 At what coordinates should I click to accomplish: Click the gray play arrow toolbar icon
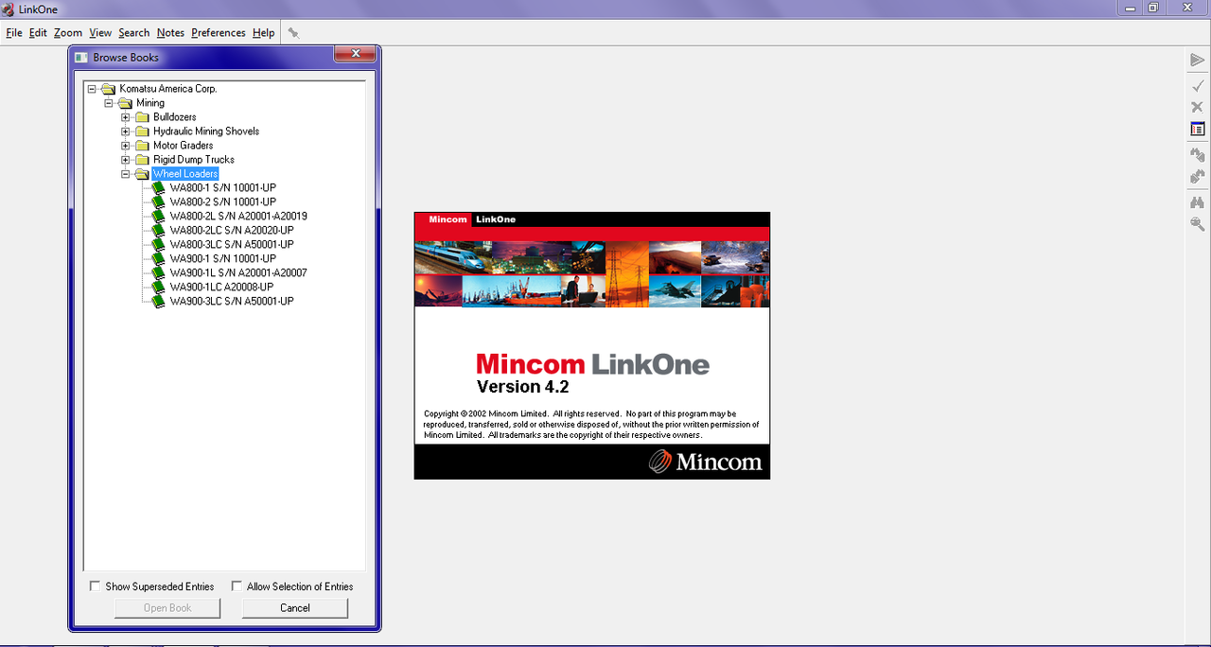point(1198,60)
